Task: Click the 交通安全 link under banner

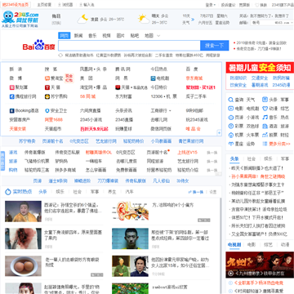Action: pos(260,78)
